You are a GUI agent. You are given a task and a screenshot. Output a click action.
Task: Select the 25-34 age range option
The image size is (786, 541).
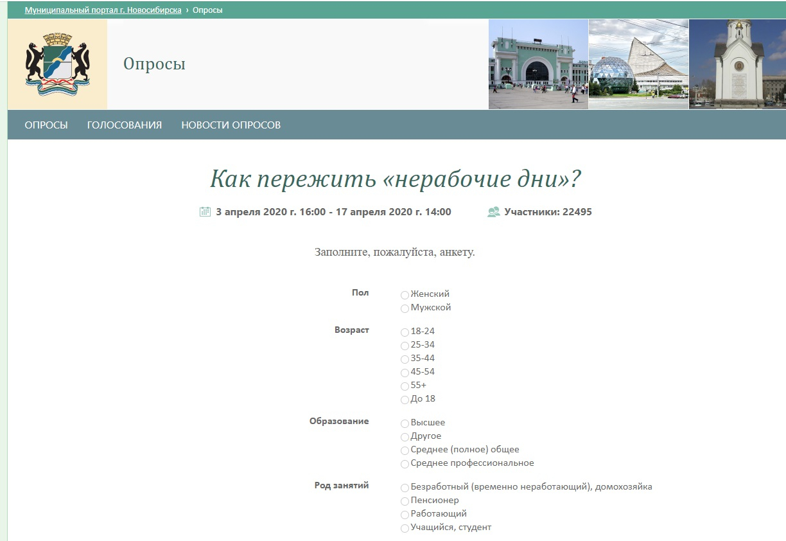click(x=405, y=346)
